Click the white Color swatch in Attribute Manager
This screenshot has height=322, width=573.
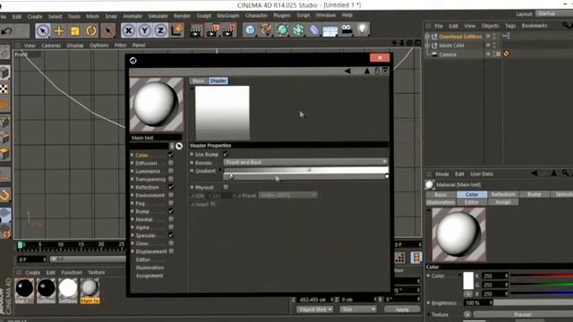468,280
